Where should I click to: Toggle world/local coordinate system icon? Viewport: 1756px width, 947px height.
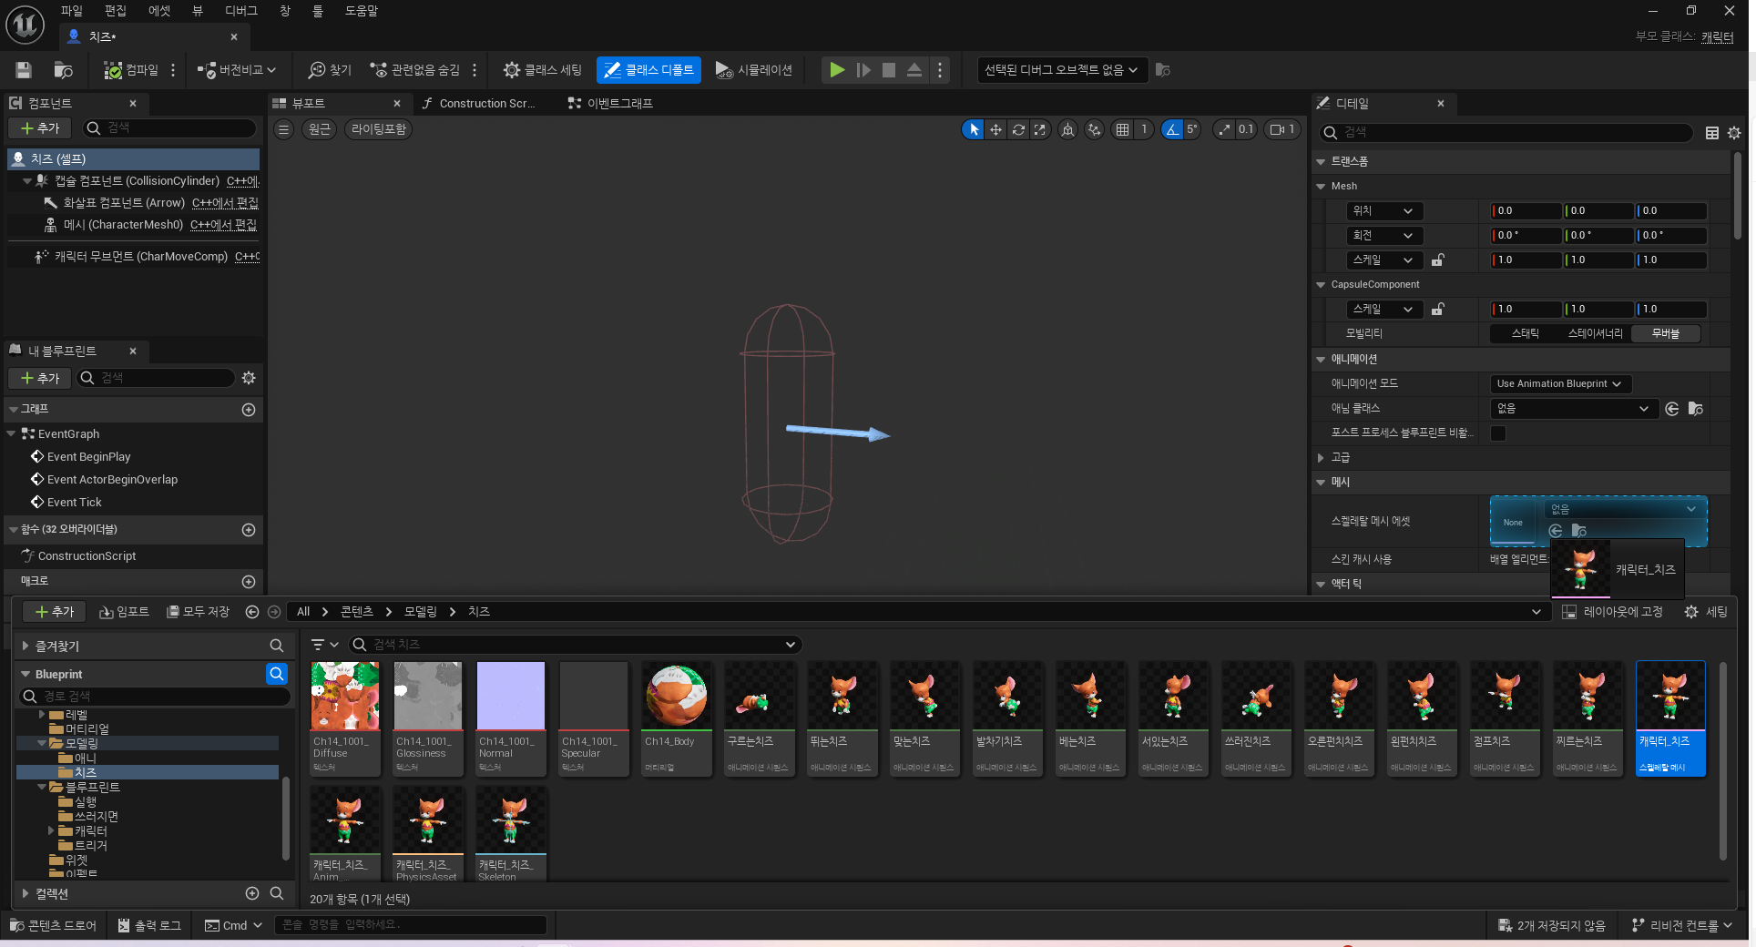1067,129
